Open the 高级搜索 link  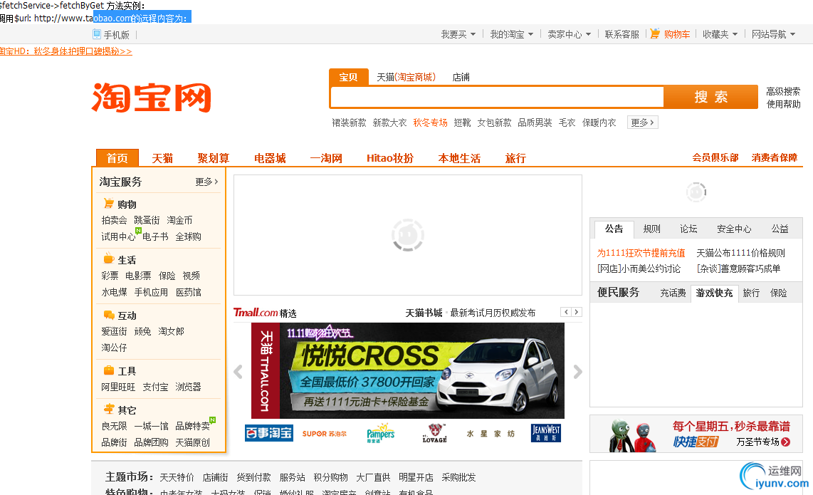[x=783, y=91]
